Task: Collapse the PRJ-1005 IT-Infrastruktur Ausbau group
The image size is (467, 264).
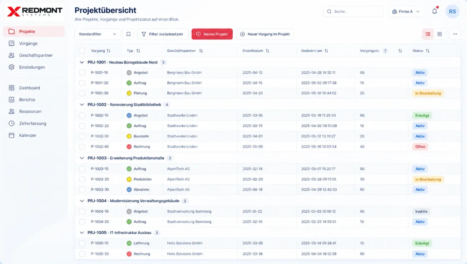Action: tap(82, 233)
